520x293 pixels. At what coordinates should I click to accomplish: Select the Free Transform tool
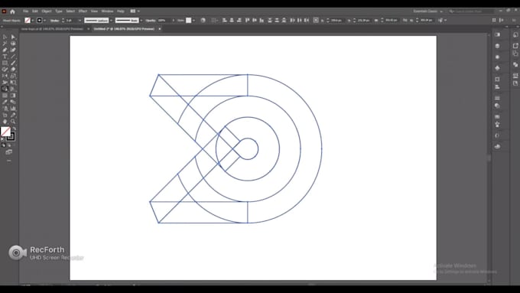pyautogui.click(x=13, y=83)
